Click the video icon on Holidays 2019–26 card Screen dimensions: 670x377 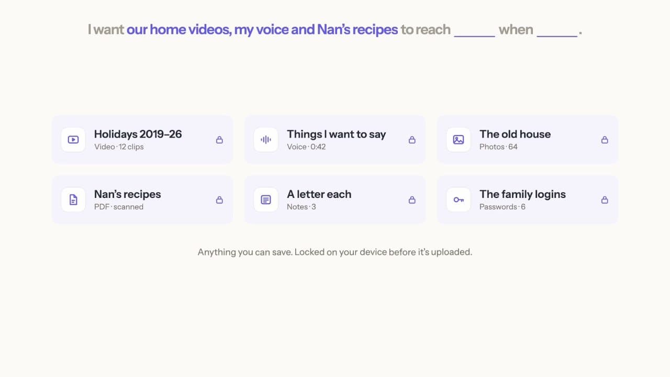pos(73,140)
